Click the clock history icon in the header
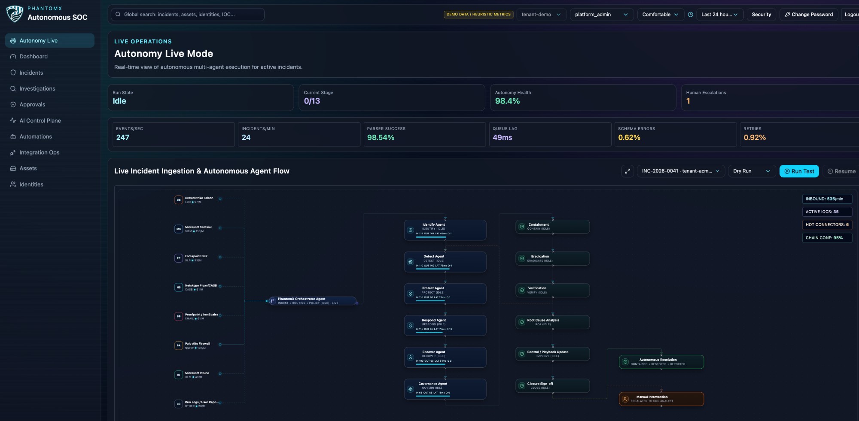The height and width of the screenshot is (421, 859). (x=690, y=14)
